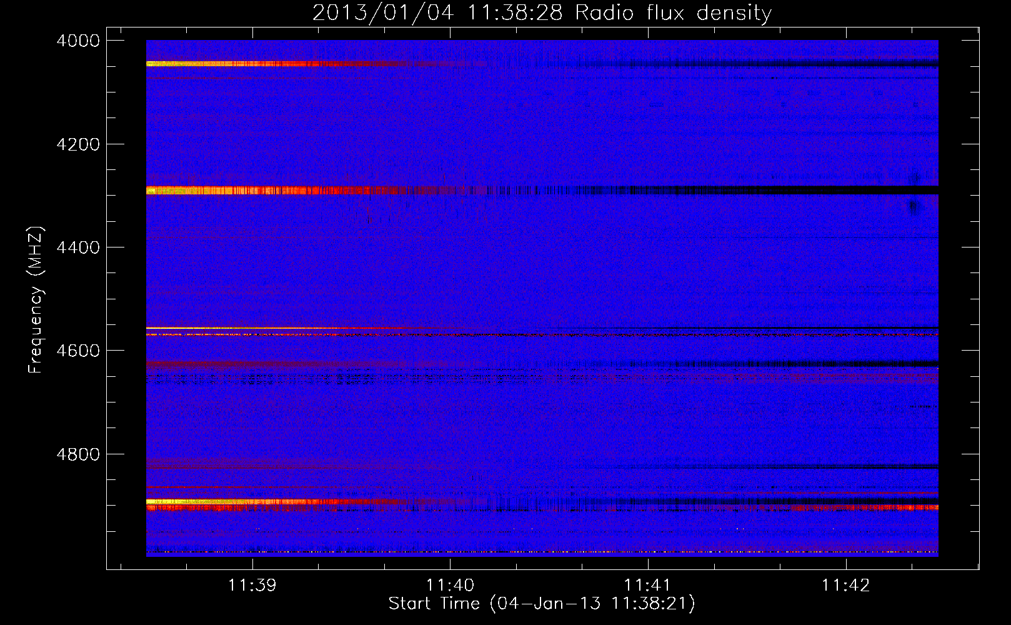
Task: Click the 4600 frequency tick label
Action: (x=78, y=351)
